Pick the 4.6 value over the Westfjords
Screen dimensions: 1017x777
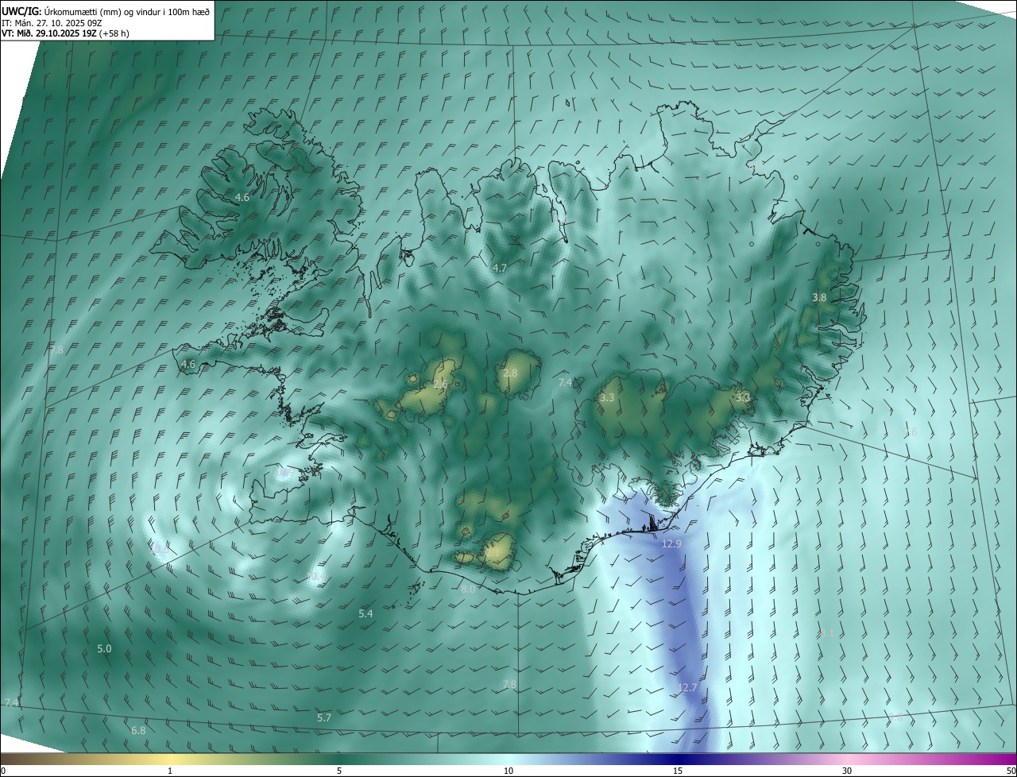pyautogui.click(x=242, y=197)
